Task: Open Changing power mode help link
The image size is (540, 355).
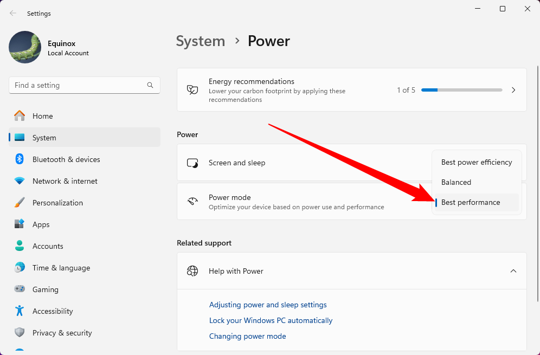Action: pos(247,336)
